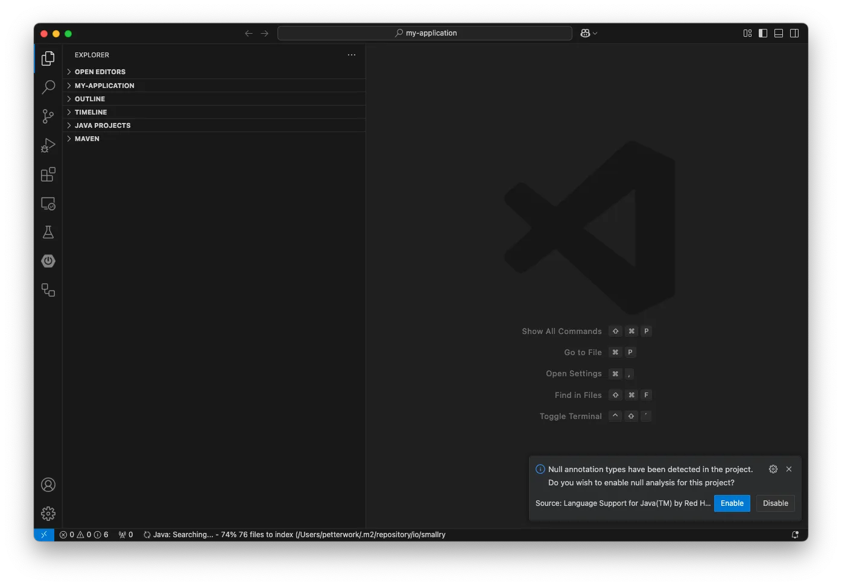Viewport: 842px width, 586px height.
Task: Enable null analysis for the project
Action: [732, 503]
